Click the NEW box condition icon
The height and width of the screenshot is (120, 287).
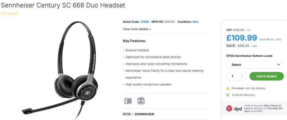(141, 101)
